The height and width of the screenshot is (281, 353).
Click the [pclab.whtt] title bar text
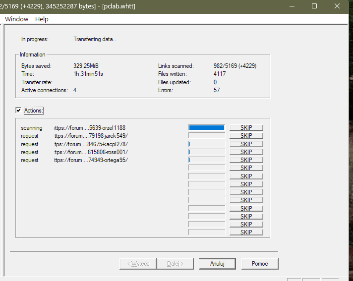coord(118,6)
